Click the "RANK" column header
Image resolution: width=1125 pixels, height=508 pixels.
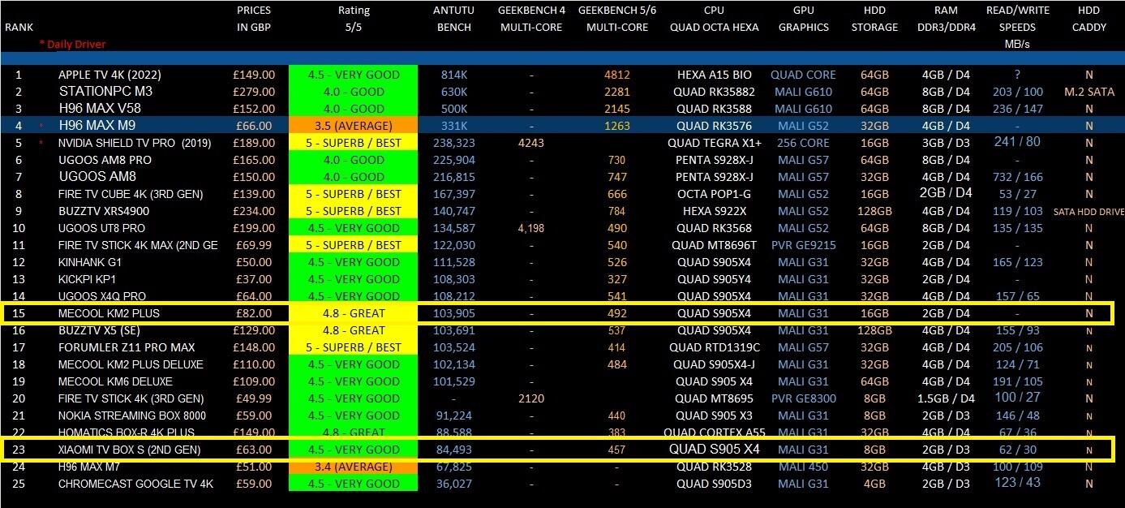tap(19, 27)
